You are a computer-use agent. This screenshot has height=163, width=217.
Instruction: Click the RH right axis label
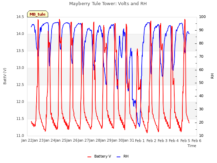(212, 76)
